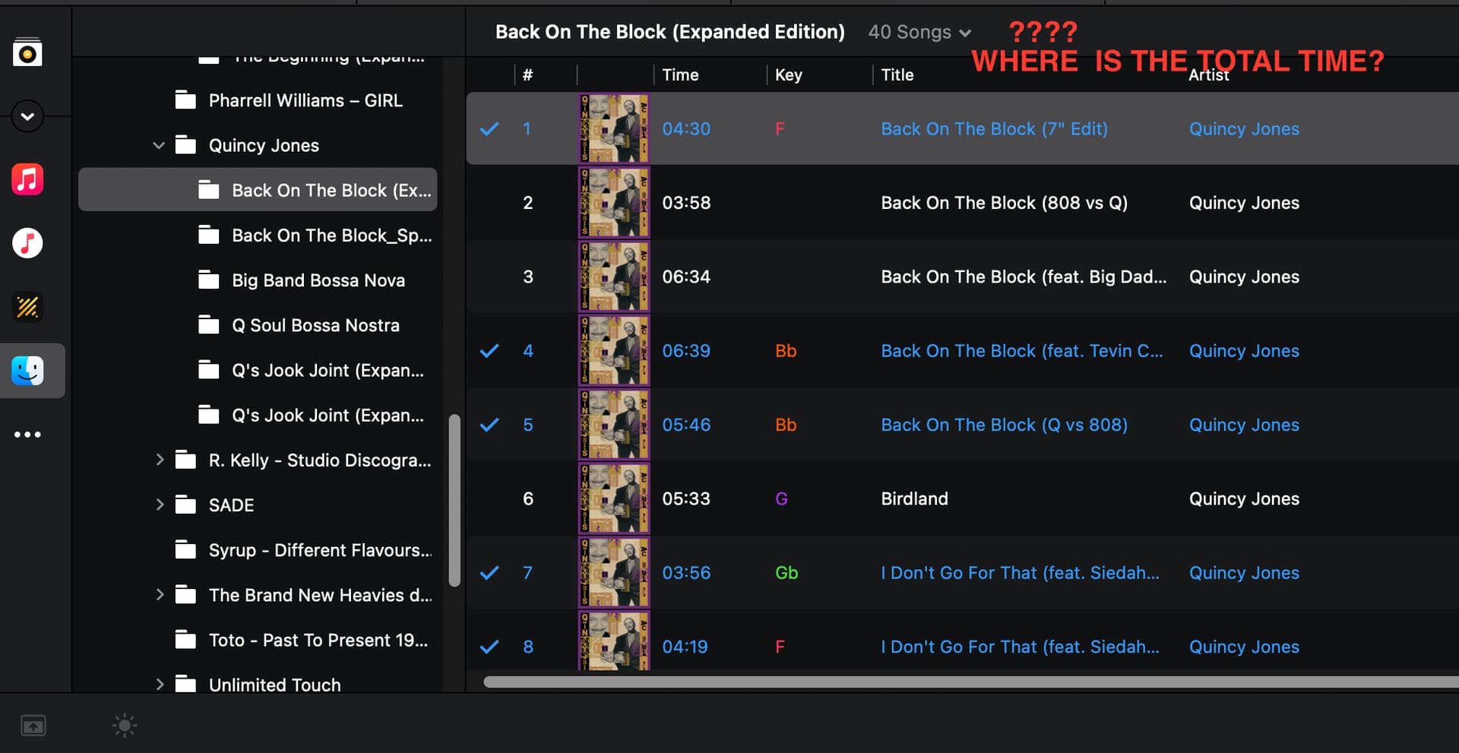This screenshot has width=1459, height=753.
Task: Collapse the Quincy Jones folder
Action: click(x=159, y=145)
